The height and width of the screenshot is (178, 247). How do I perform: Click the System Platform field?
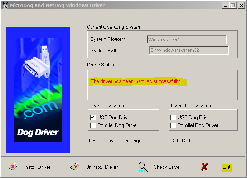(x=187, y=39)
